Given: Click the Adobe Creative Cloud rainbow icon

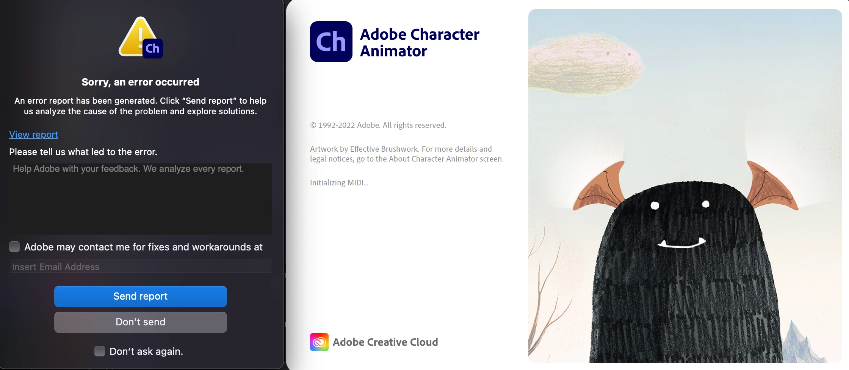Looking at the screenshot, I should point(319,342).
